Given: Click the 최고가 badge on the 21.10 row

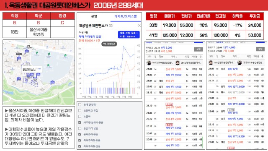Looking at the screenshot, I should [x=169, y=104].
